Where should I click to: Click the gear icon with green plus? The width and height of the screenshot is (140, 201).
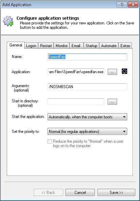click(8, 21)
